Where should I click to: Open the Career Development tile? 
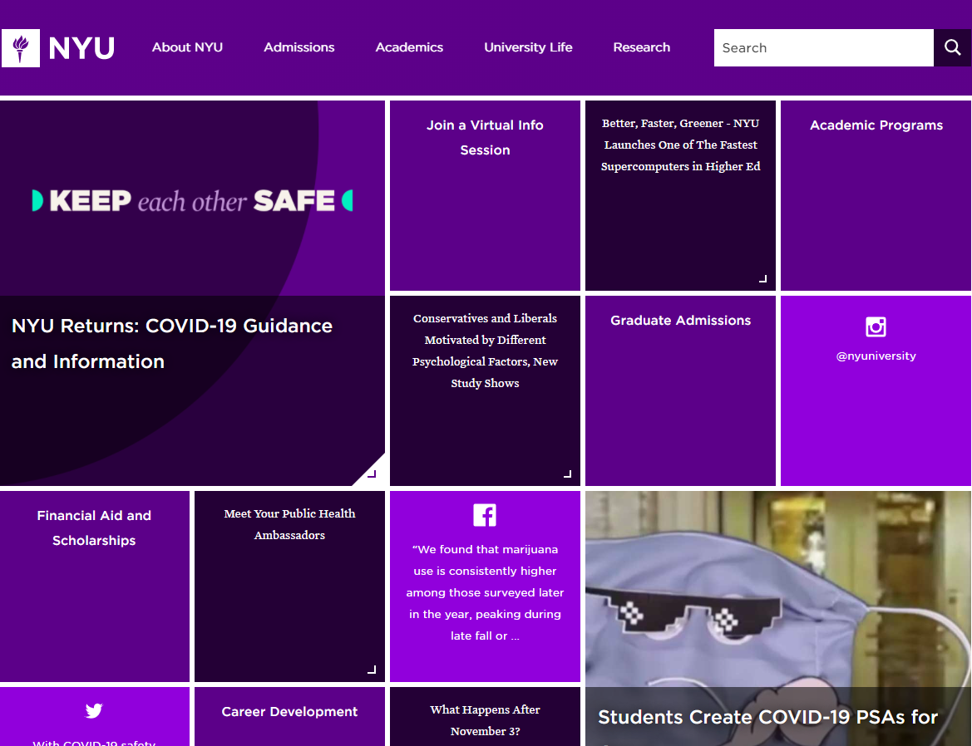(289, 716)
